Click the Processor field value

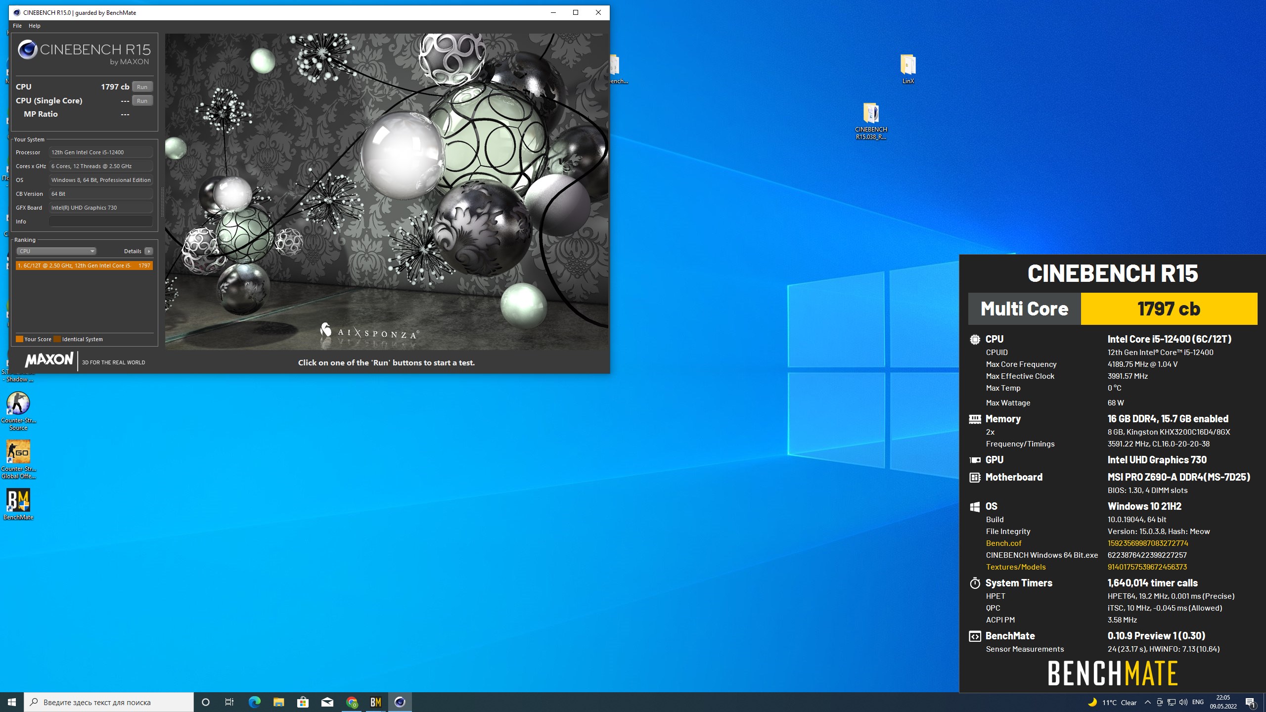[101, 152]
